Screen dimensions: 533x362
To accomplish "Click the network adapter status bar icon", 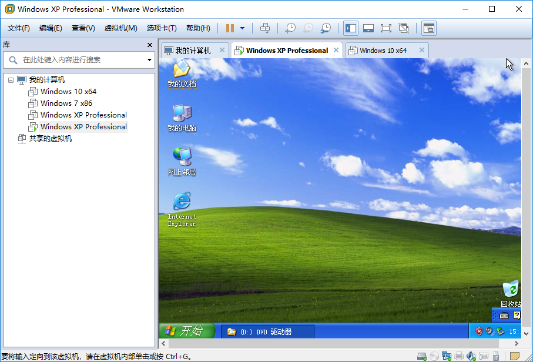I will (x=446, y=355).
